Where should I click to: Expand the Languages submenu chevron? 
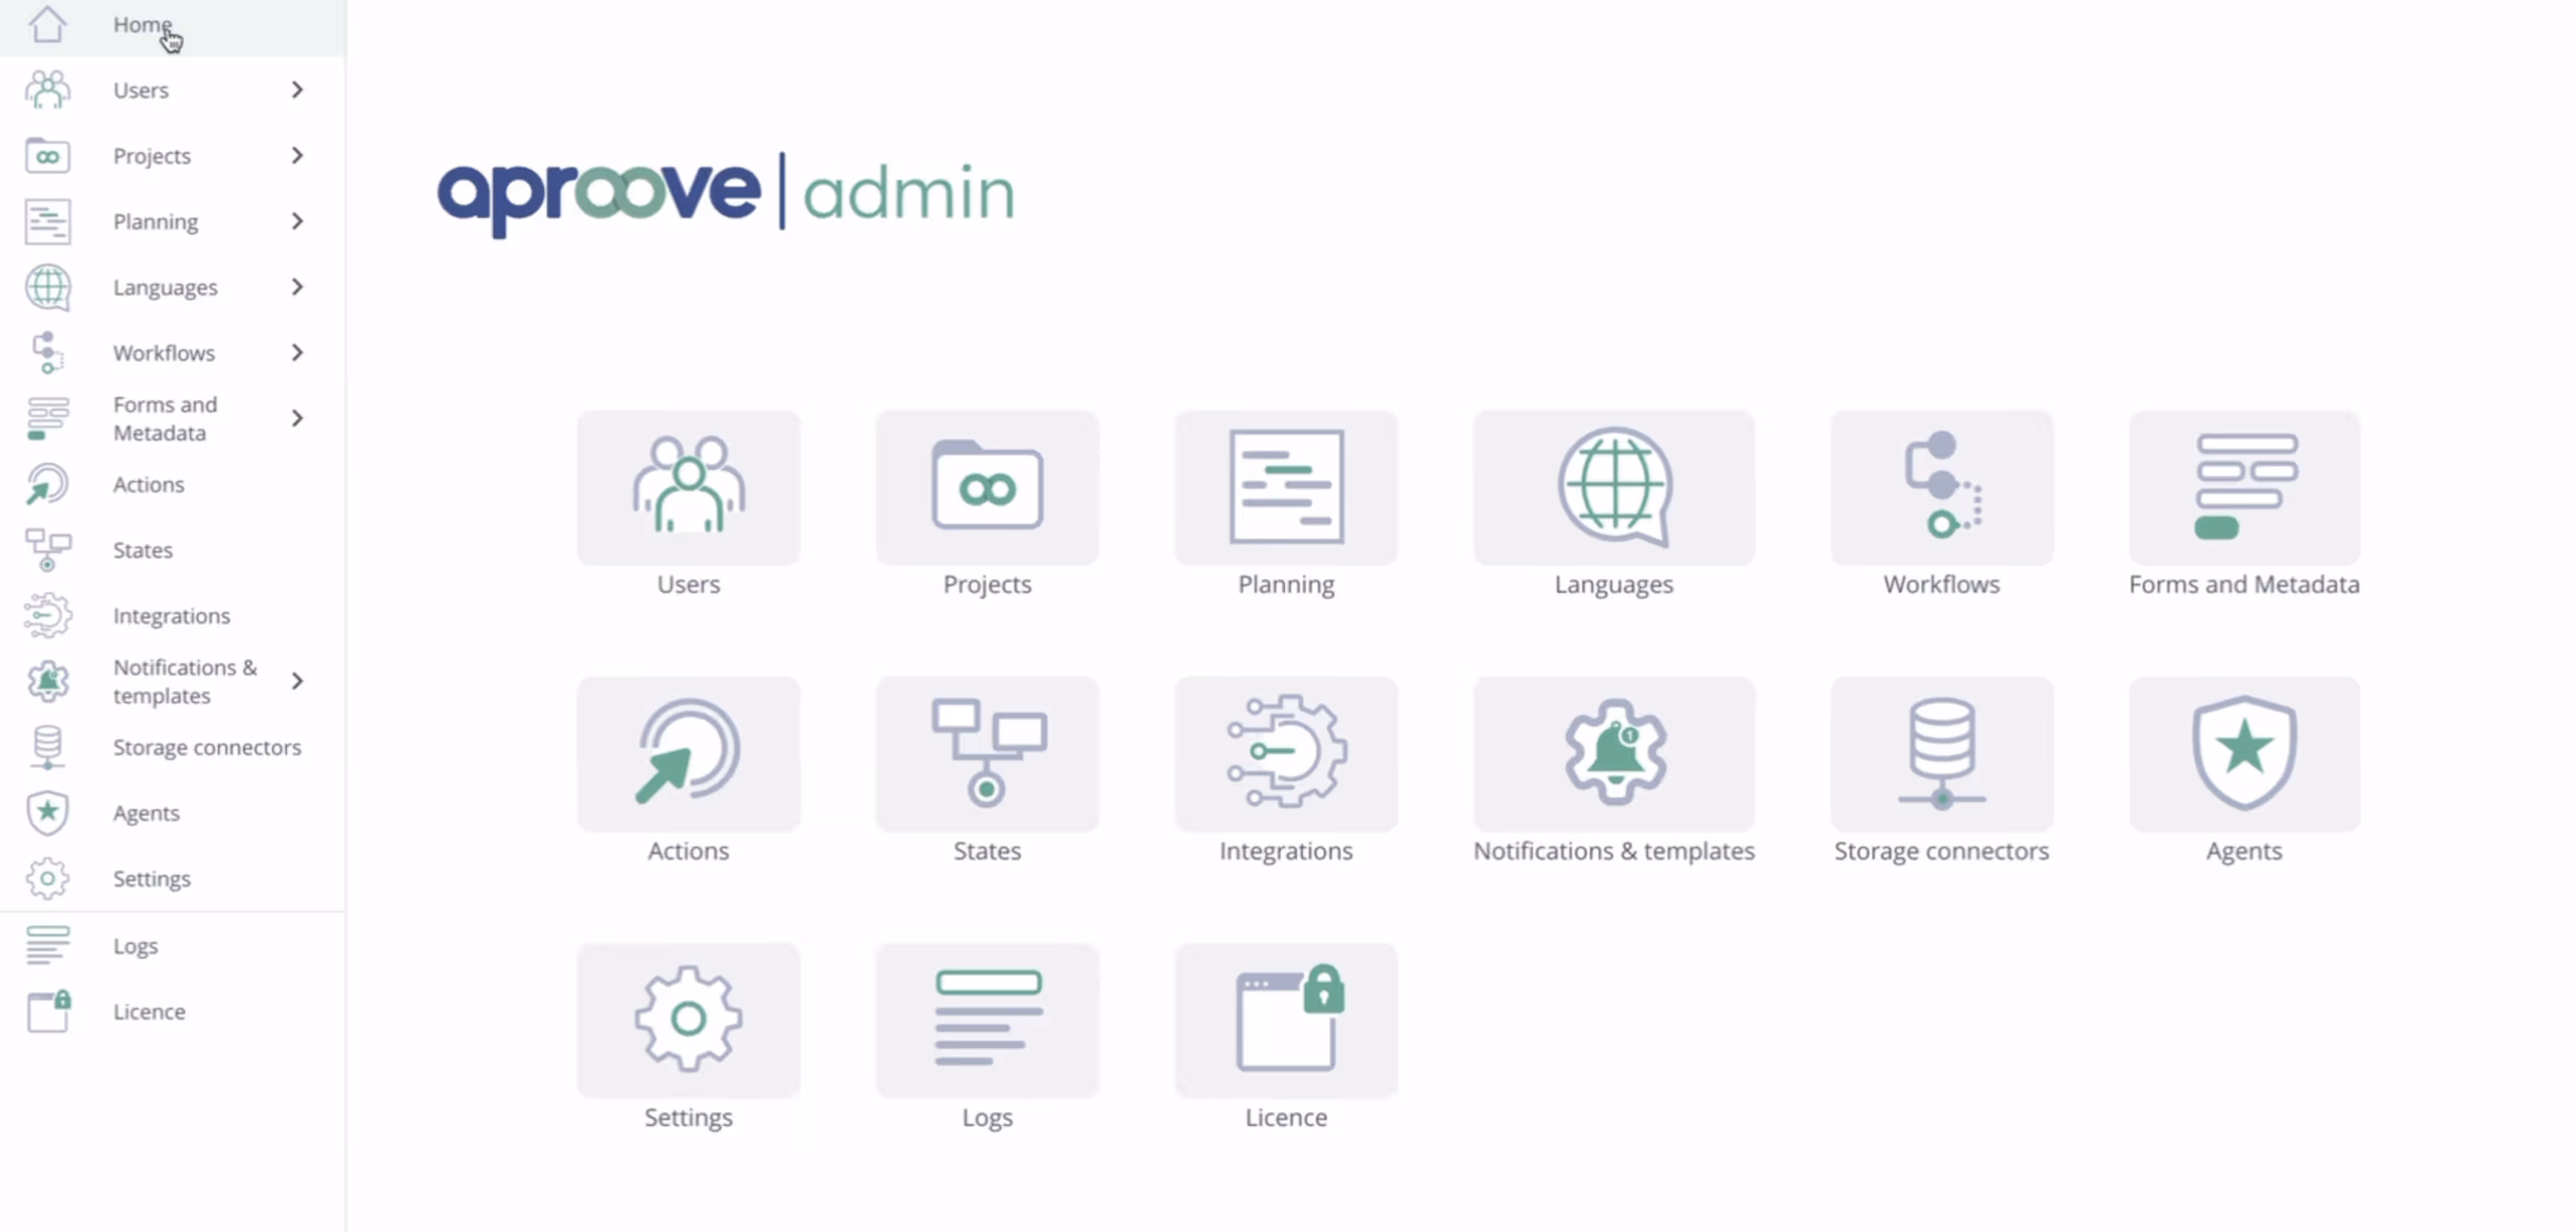point(297,287)
